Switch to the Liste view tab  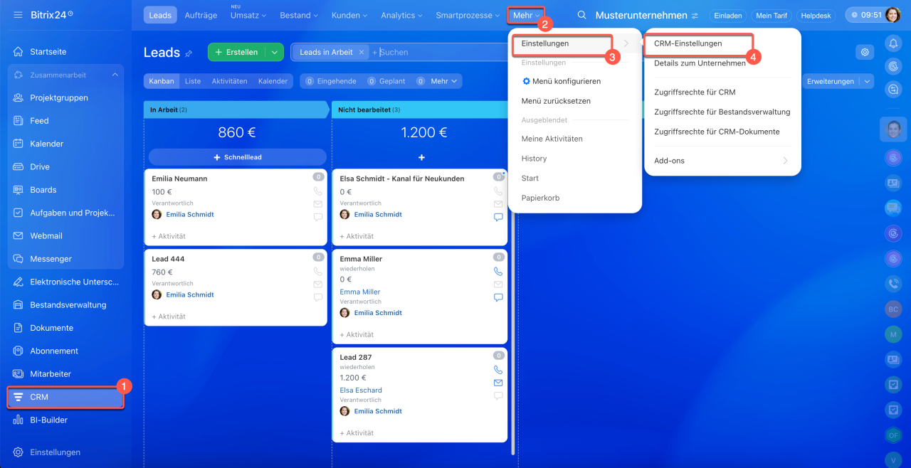[193, 81]
